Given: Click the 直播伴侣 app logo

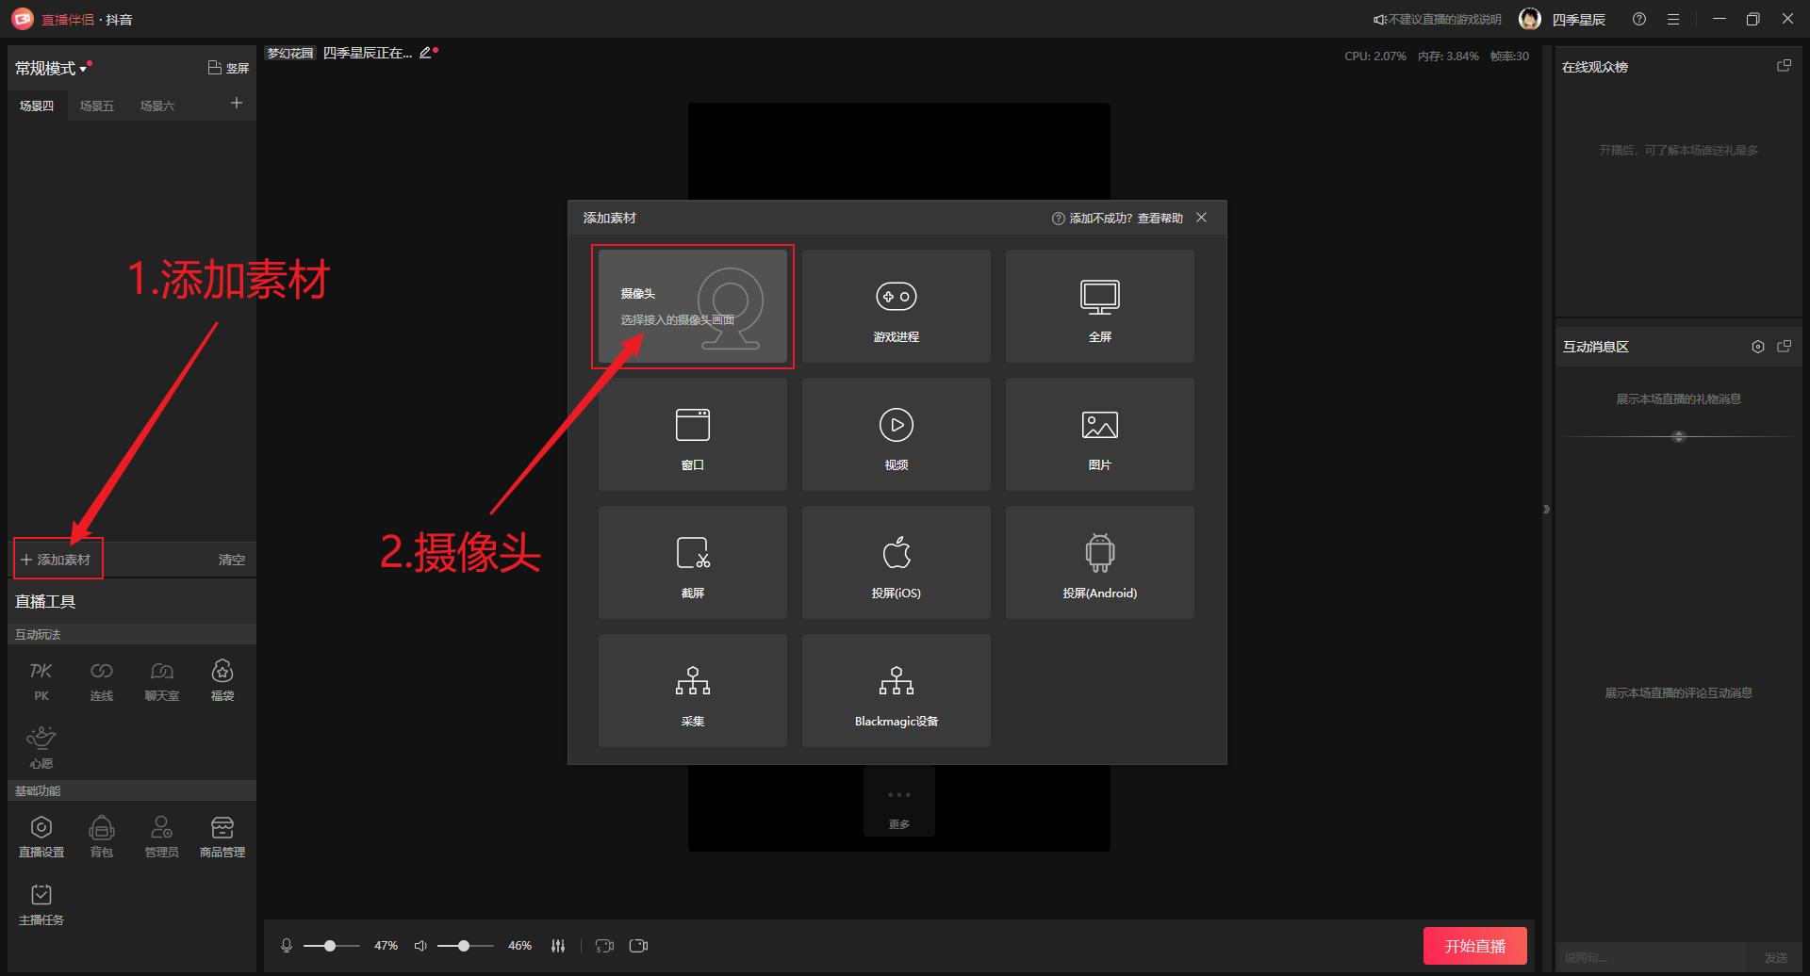Looking at the screenshot, I should coord(23,19).
